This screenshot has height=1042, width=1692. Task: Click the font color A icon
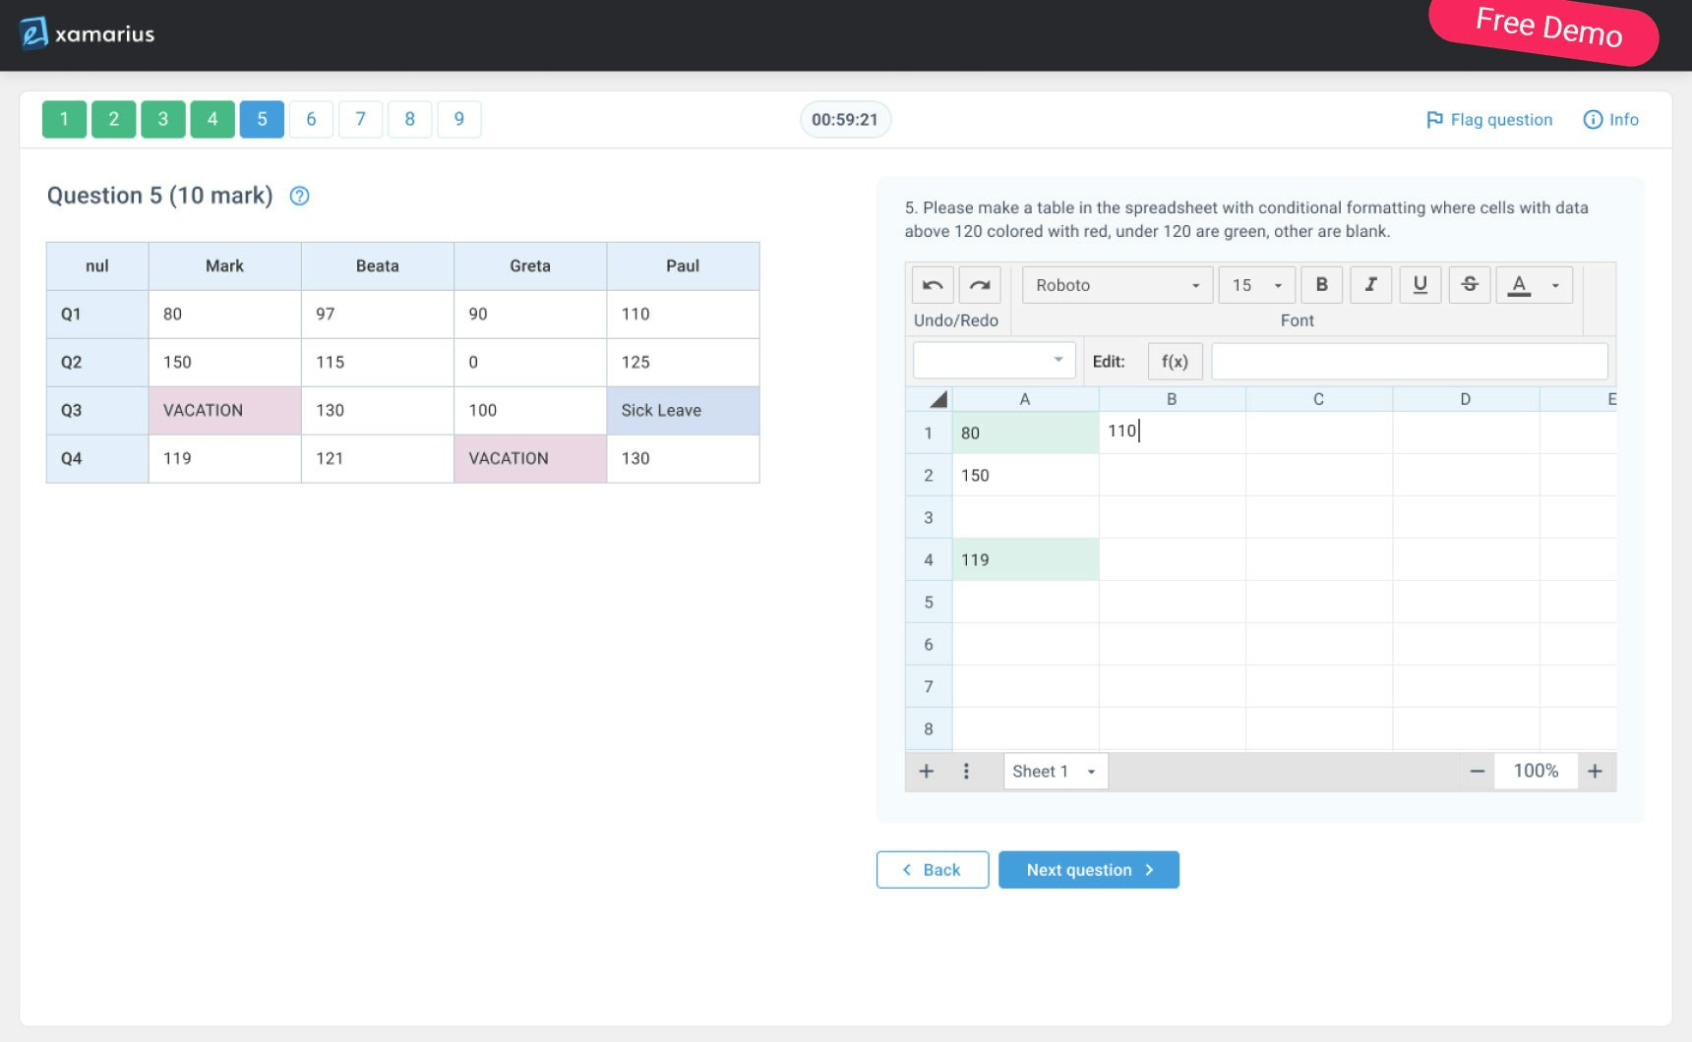click(x=1519, y=285)
